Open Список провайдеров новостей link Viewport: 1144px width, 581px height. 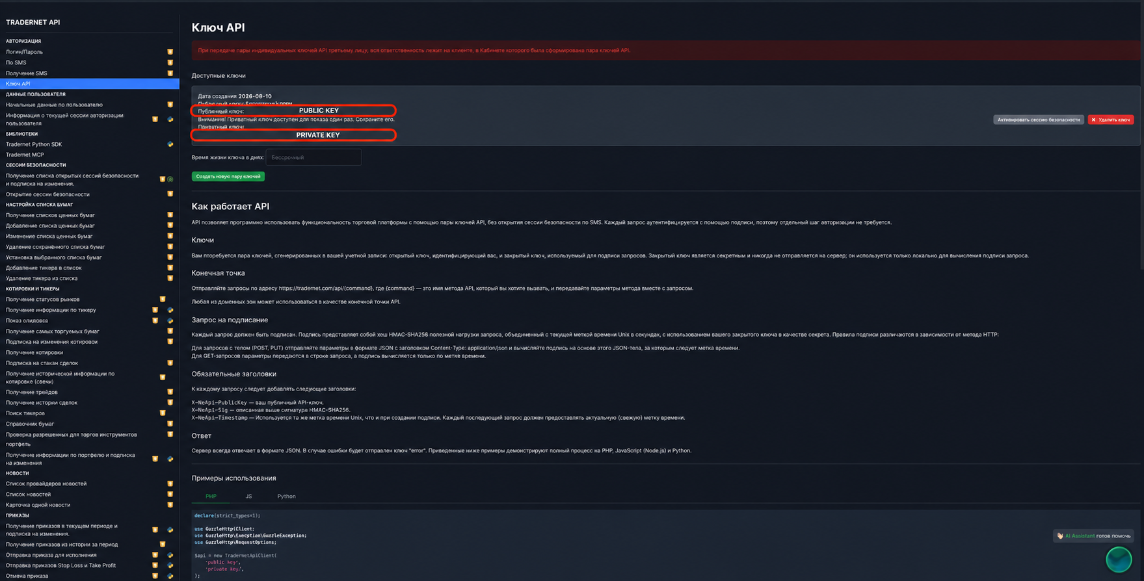(46, 484)
